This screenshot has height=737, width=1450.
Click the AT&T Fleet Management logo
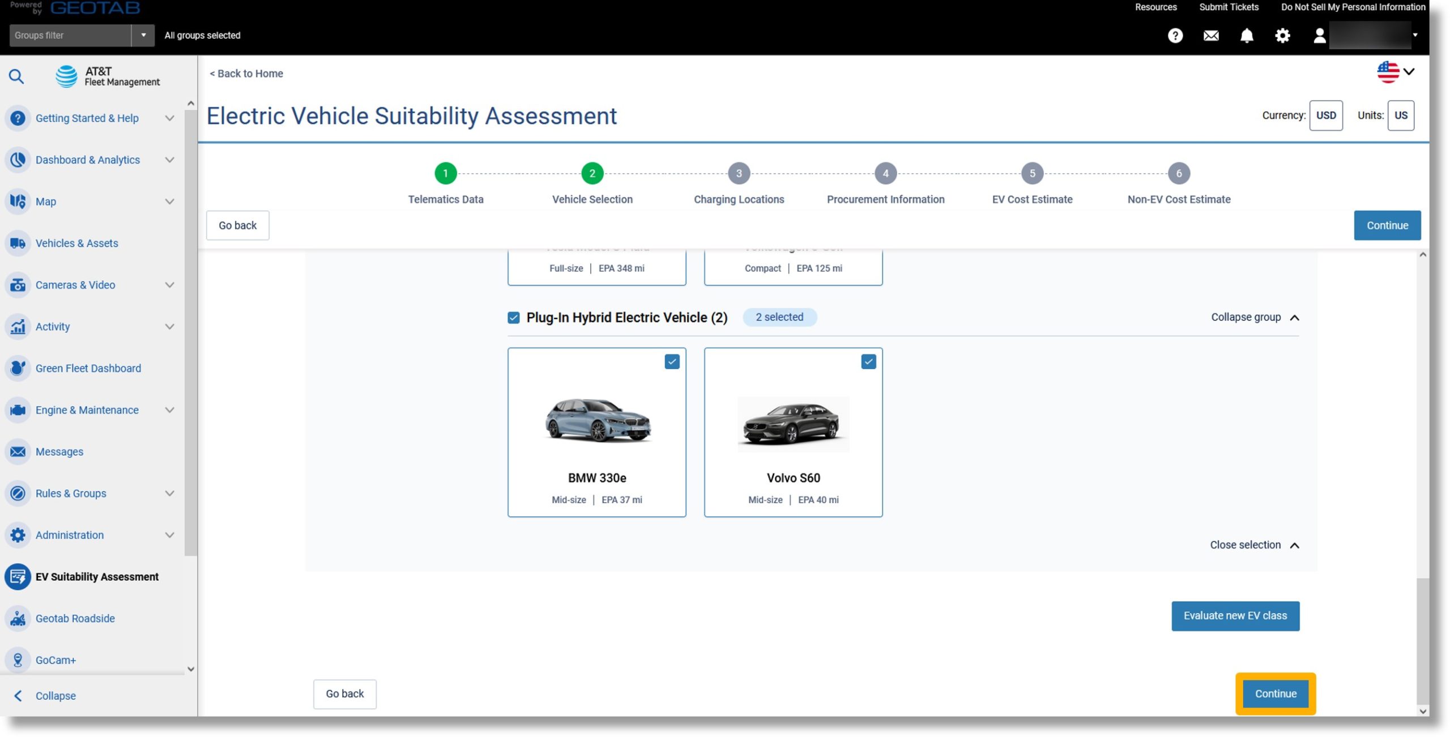click(x=108, y=76)
